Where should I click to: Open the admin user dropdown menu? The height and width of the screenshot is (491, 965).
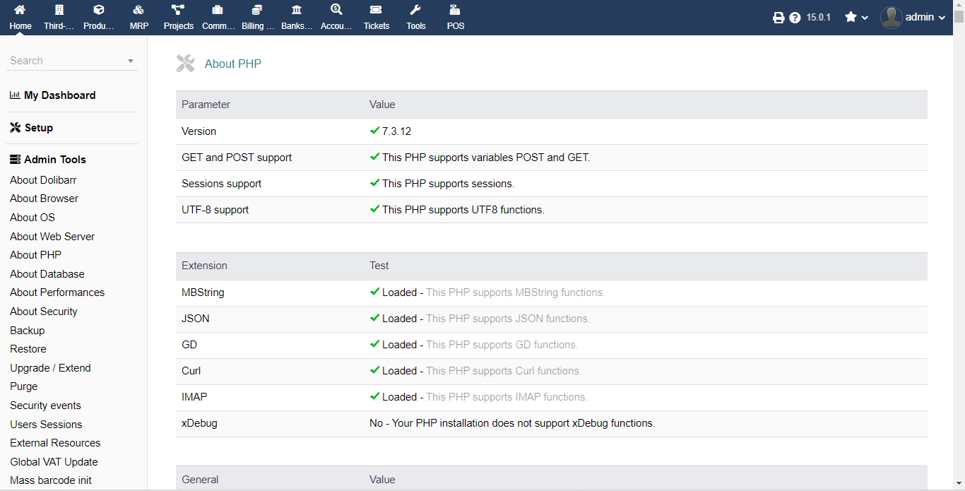coord(913,18)
